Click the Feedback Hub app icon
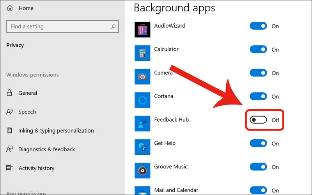312x195 pixels. (x=142, y=123)
